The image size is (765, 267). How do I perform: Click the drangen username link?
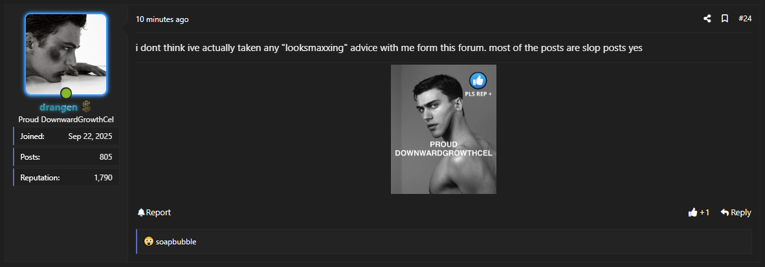click(x=59, y=107)
